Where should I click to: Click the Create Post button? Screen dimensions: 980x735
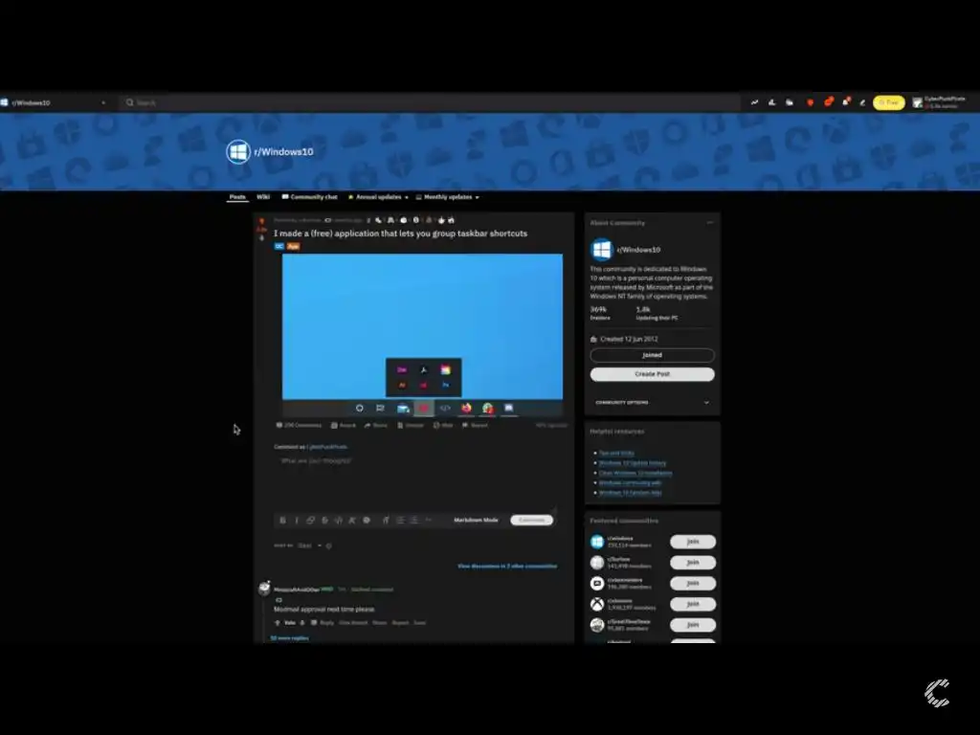coord(652,374)
